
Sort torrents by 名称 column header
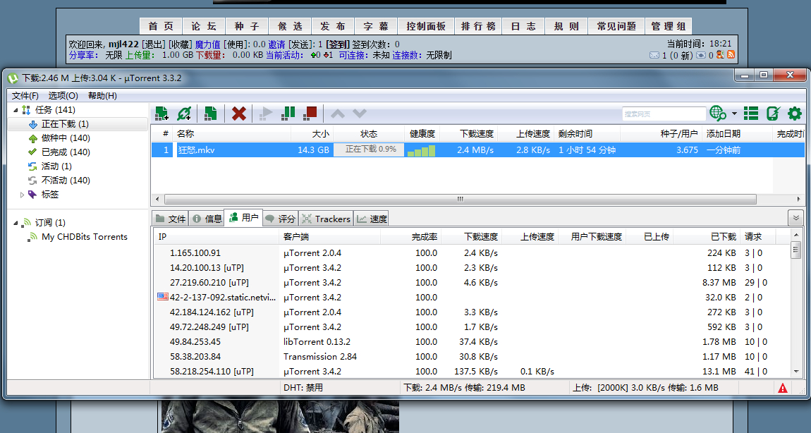(x=231, y=133)
